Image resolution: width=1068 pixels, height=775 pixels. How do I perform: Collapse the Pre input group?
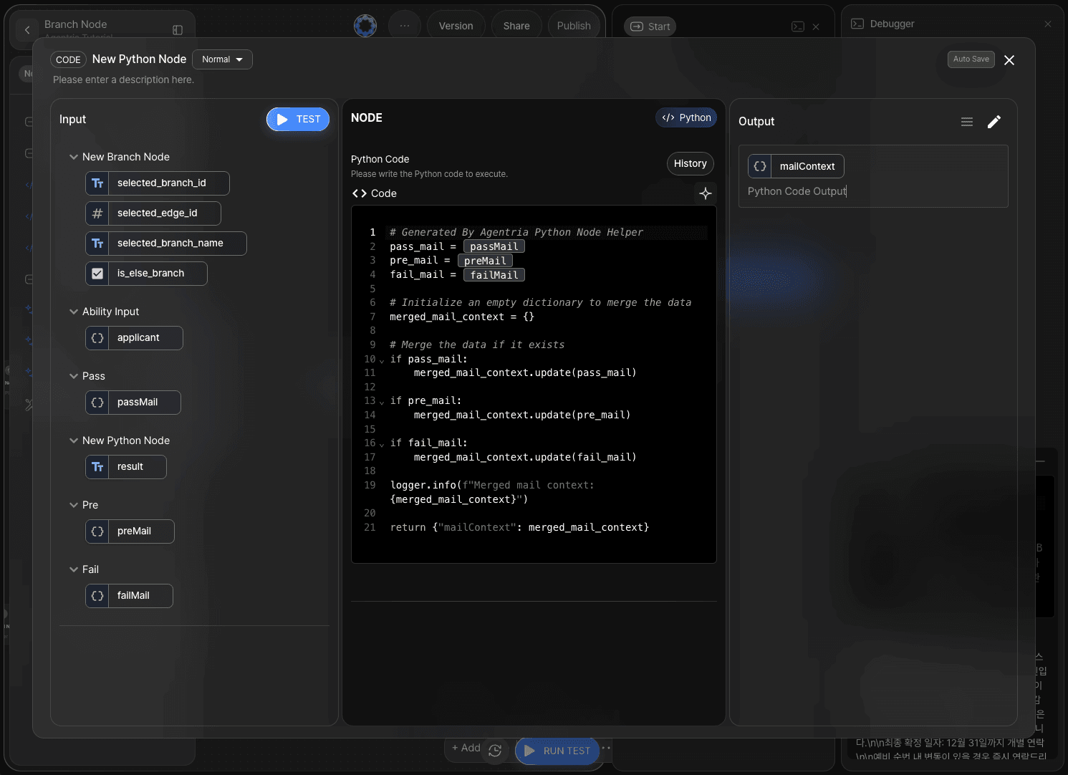tap(73, 505)
